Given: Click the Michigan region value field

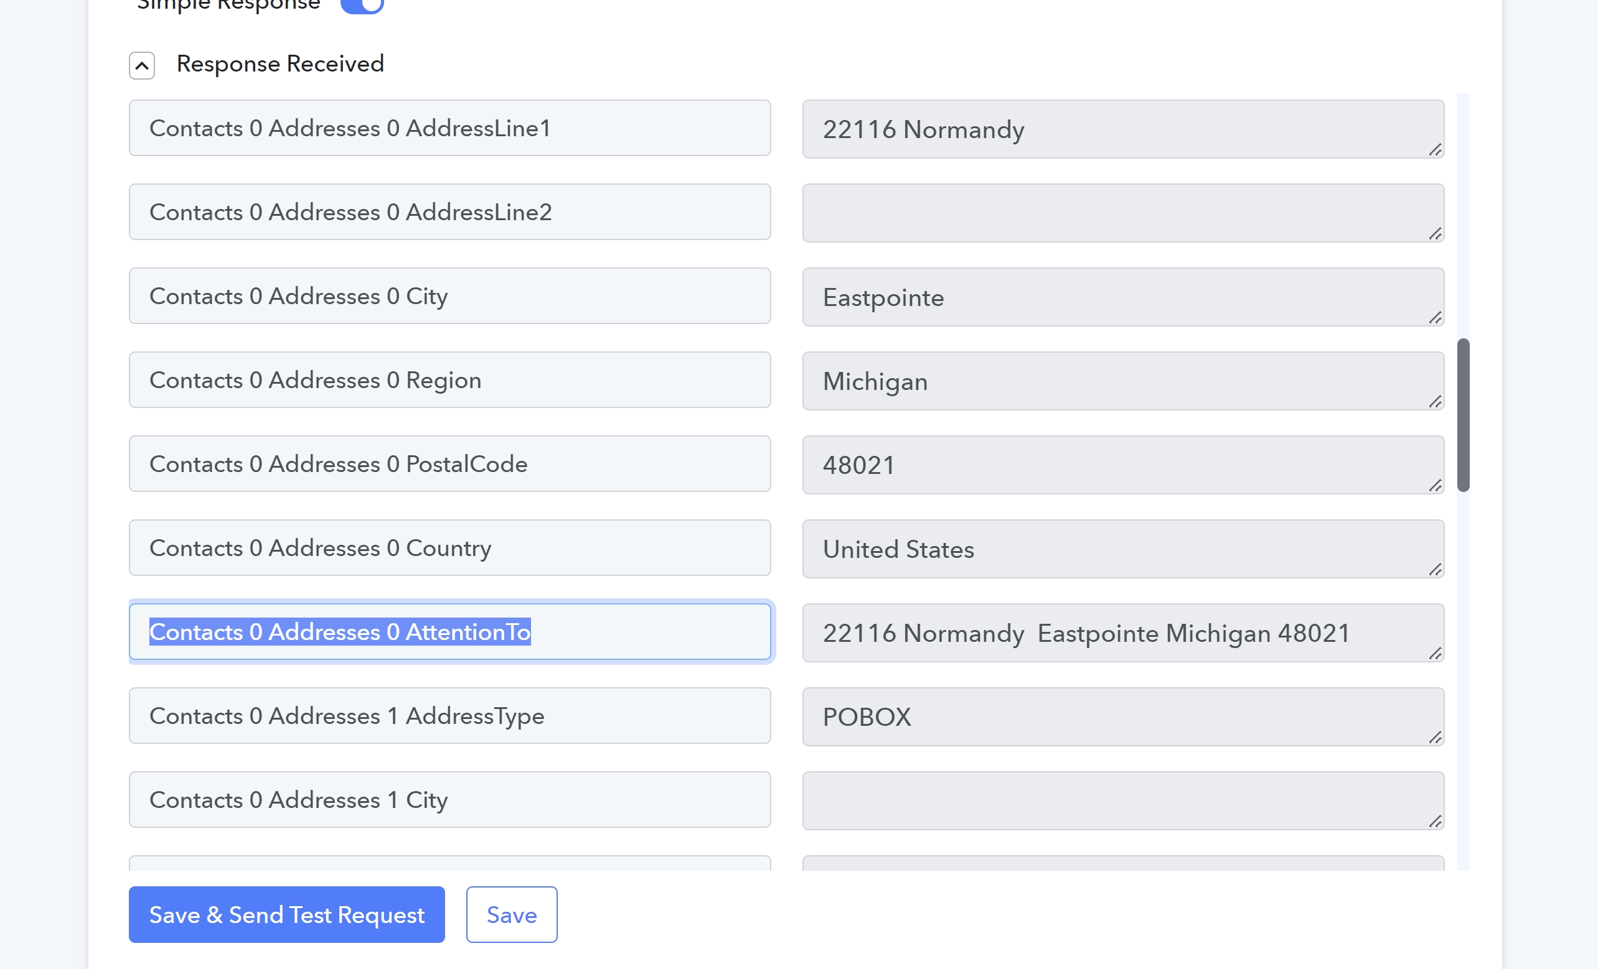Looking at the screenshot, I should coord(1123,381).
